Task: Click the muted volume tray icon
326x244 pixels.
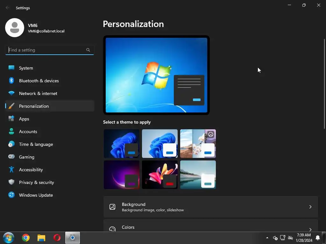Action: [275, 238]
